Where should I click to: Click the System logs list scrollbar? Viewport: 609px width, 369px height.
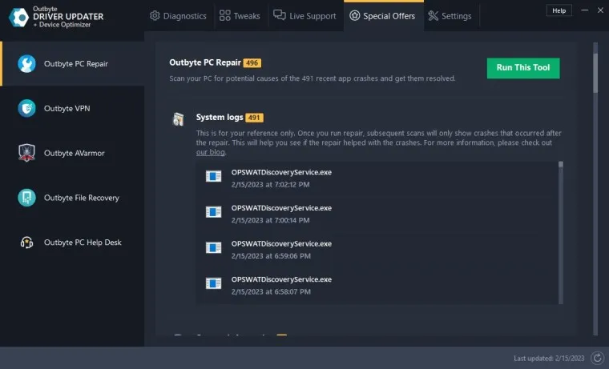pos(560,233)
